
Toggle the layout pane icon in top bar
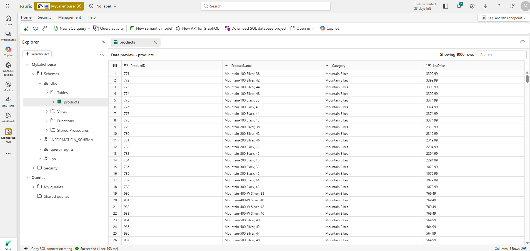point(446,6)
